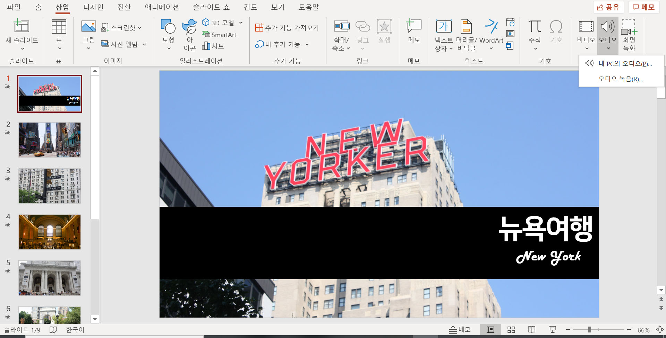Click Get Add-ins (추가 기능 가져오기)
This screenshot has height=338, width=666.
pyautogui.click(x=287, y=28)
